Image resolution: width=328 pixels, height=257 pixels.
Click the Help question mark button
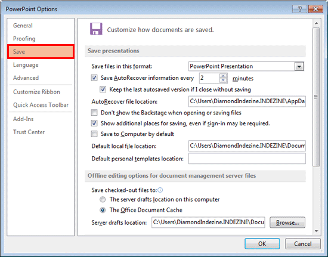[x=299, y=9]
